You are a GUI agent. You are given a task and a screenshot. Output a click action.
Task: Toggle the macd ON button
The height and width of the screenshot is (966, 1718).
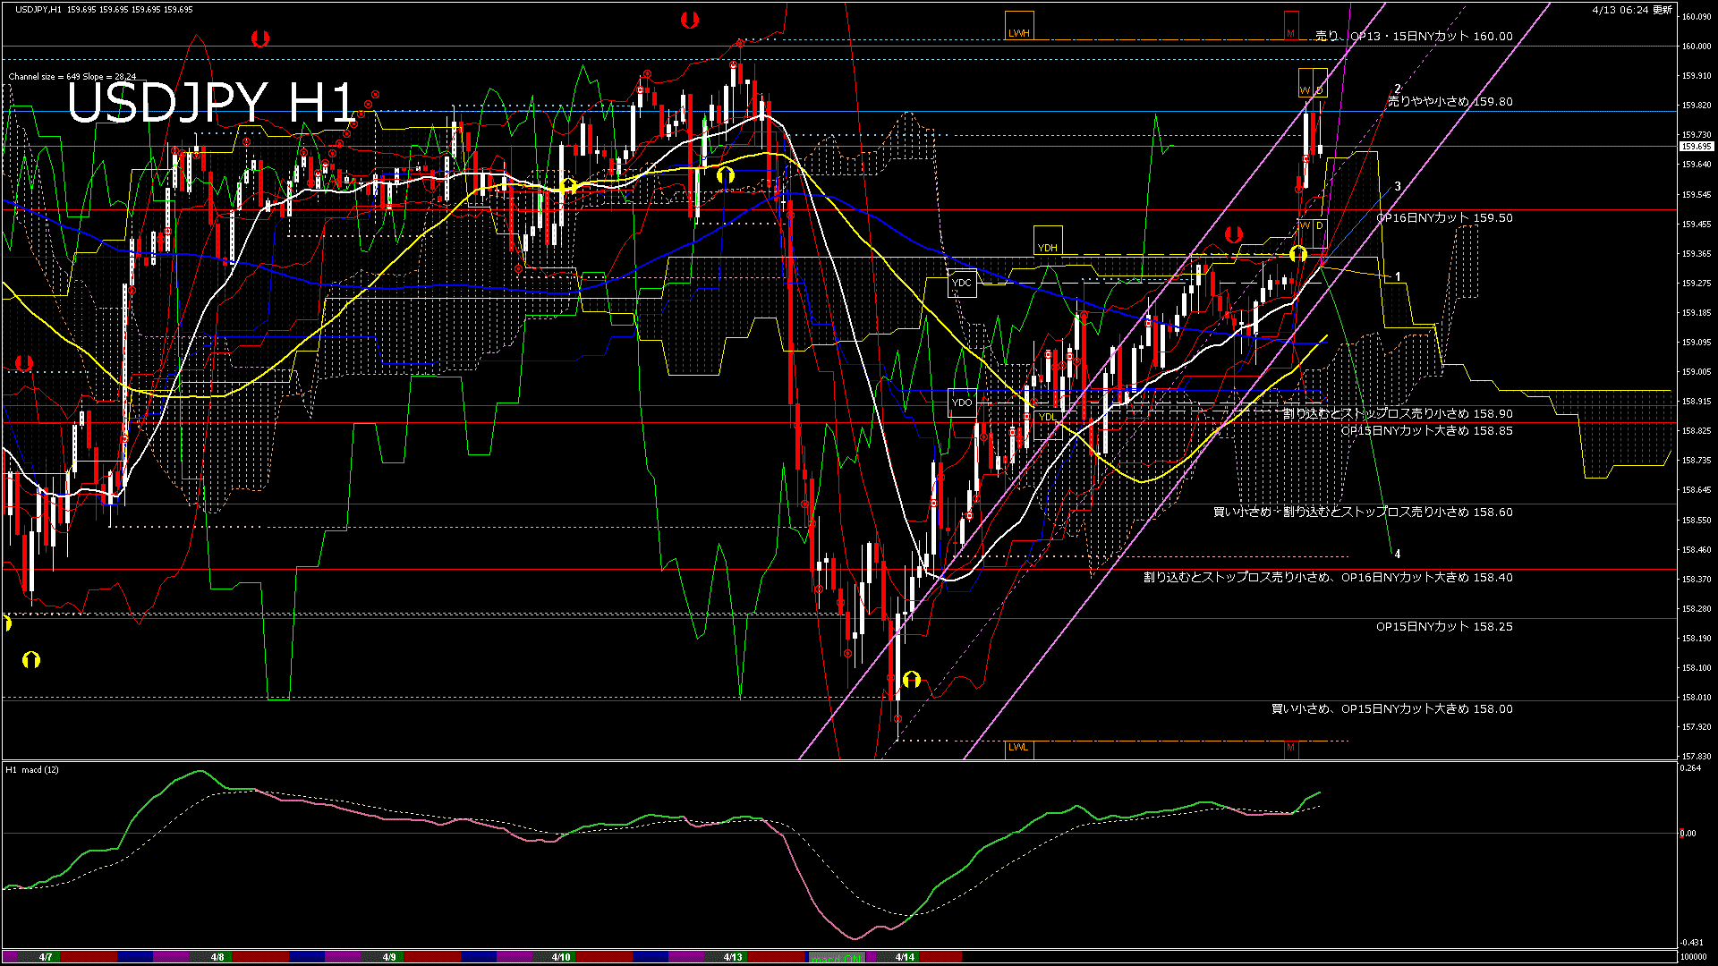tap(838, 957)
